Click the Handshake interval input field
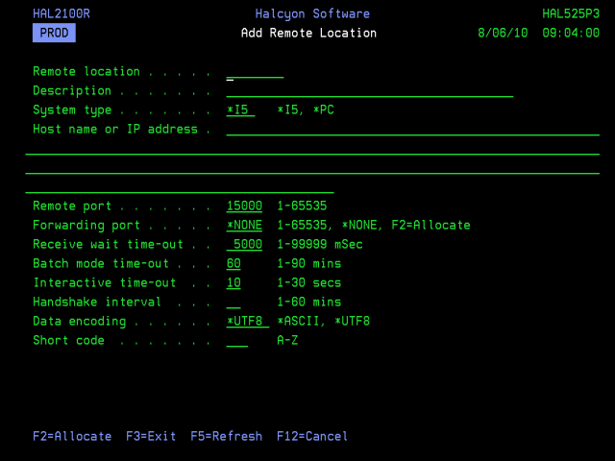The width and height of the screenshot is (615, 461). (x=234, y=303)
